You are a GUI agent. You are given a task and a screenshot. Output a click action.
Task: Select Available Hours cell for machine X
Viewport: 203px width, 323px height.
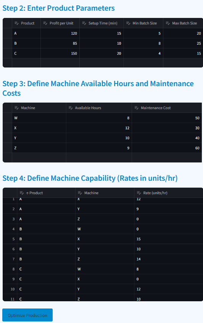pyautogui.click(x=99, y=128)
